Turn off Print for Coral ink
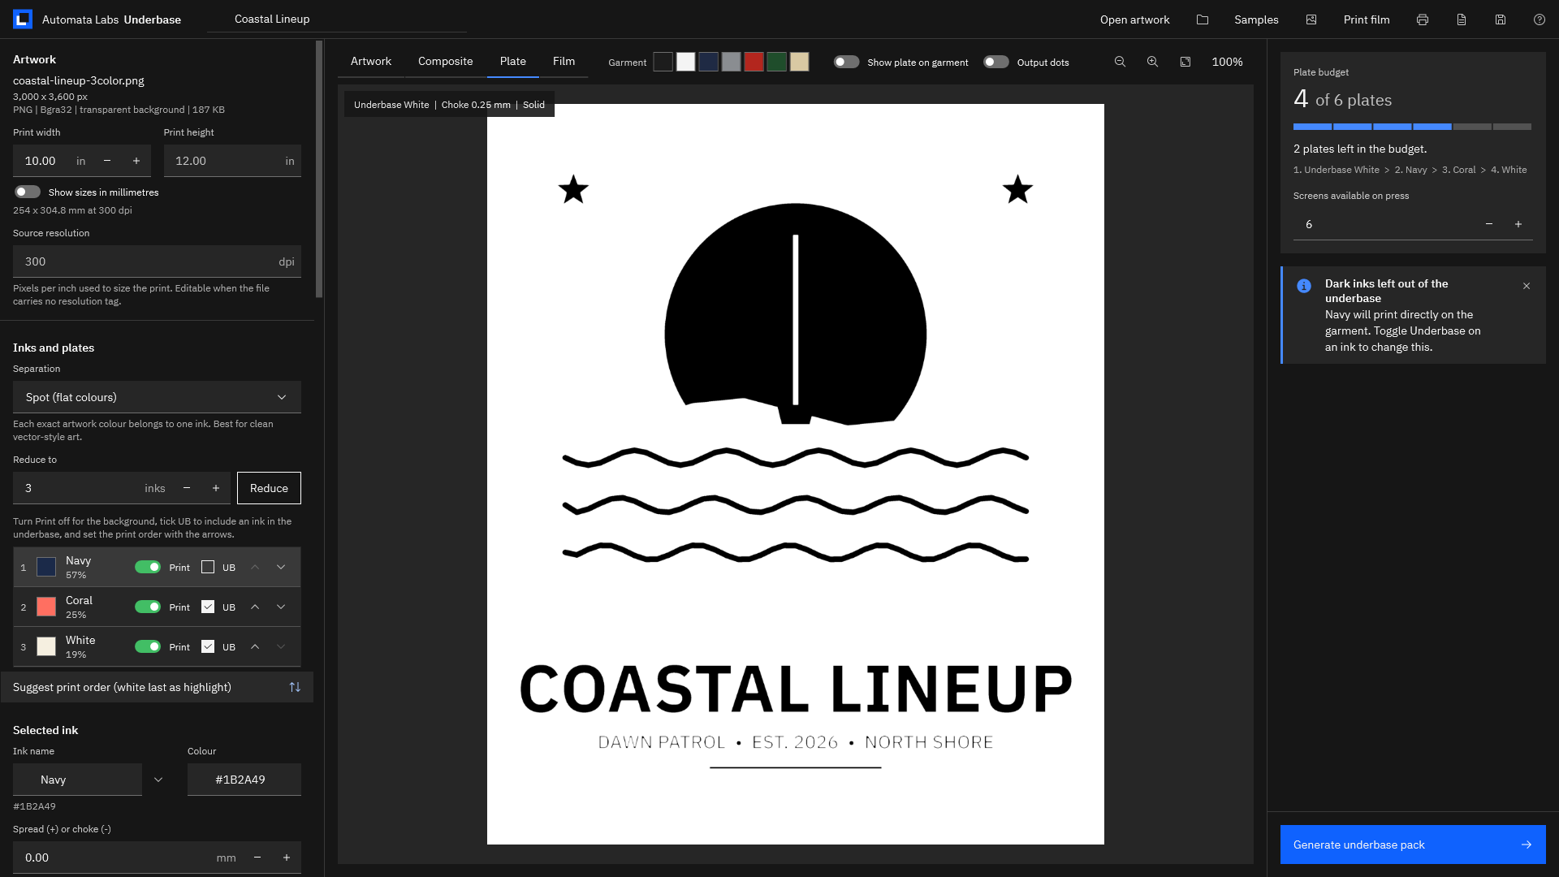 (148, 607)
